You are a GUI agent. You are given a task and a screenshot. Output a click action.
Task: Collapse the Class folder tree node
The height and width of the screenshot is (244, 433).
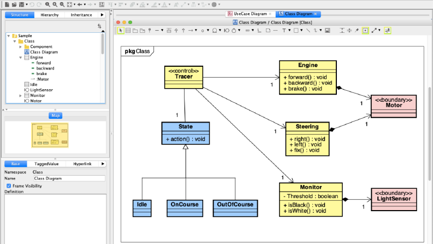(15, 41)
